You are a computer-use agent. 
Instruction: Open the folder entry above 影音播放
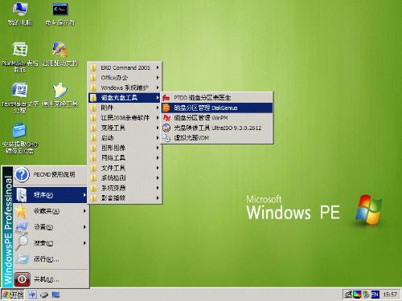(x=125, y=188)
